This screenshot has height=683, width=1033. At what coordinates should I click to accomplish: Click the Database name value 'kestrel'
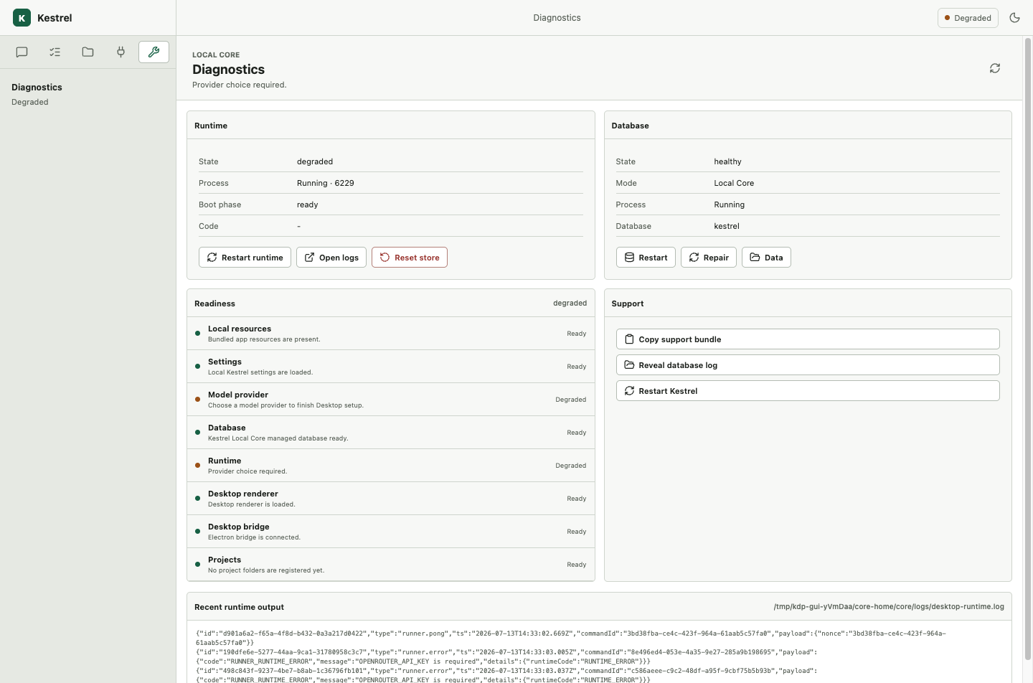point(727,226)
